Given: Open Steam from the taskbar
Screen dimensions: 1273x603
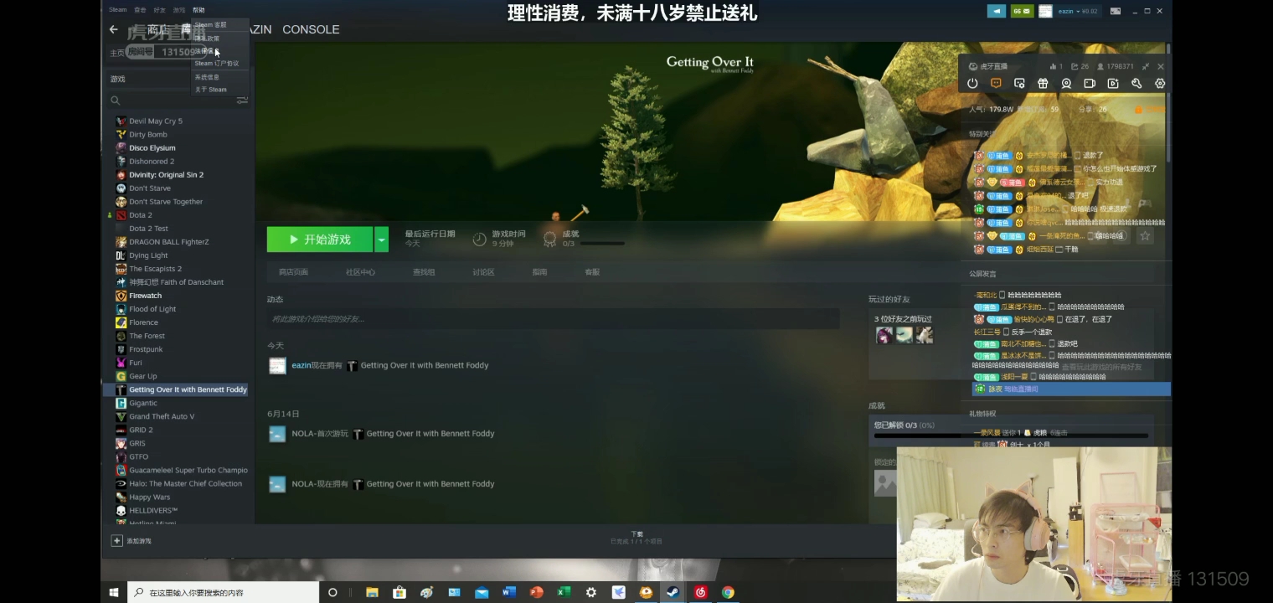Looking at the screenshot, I should pos(673,592).
